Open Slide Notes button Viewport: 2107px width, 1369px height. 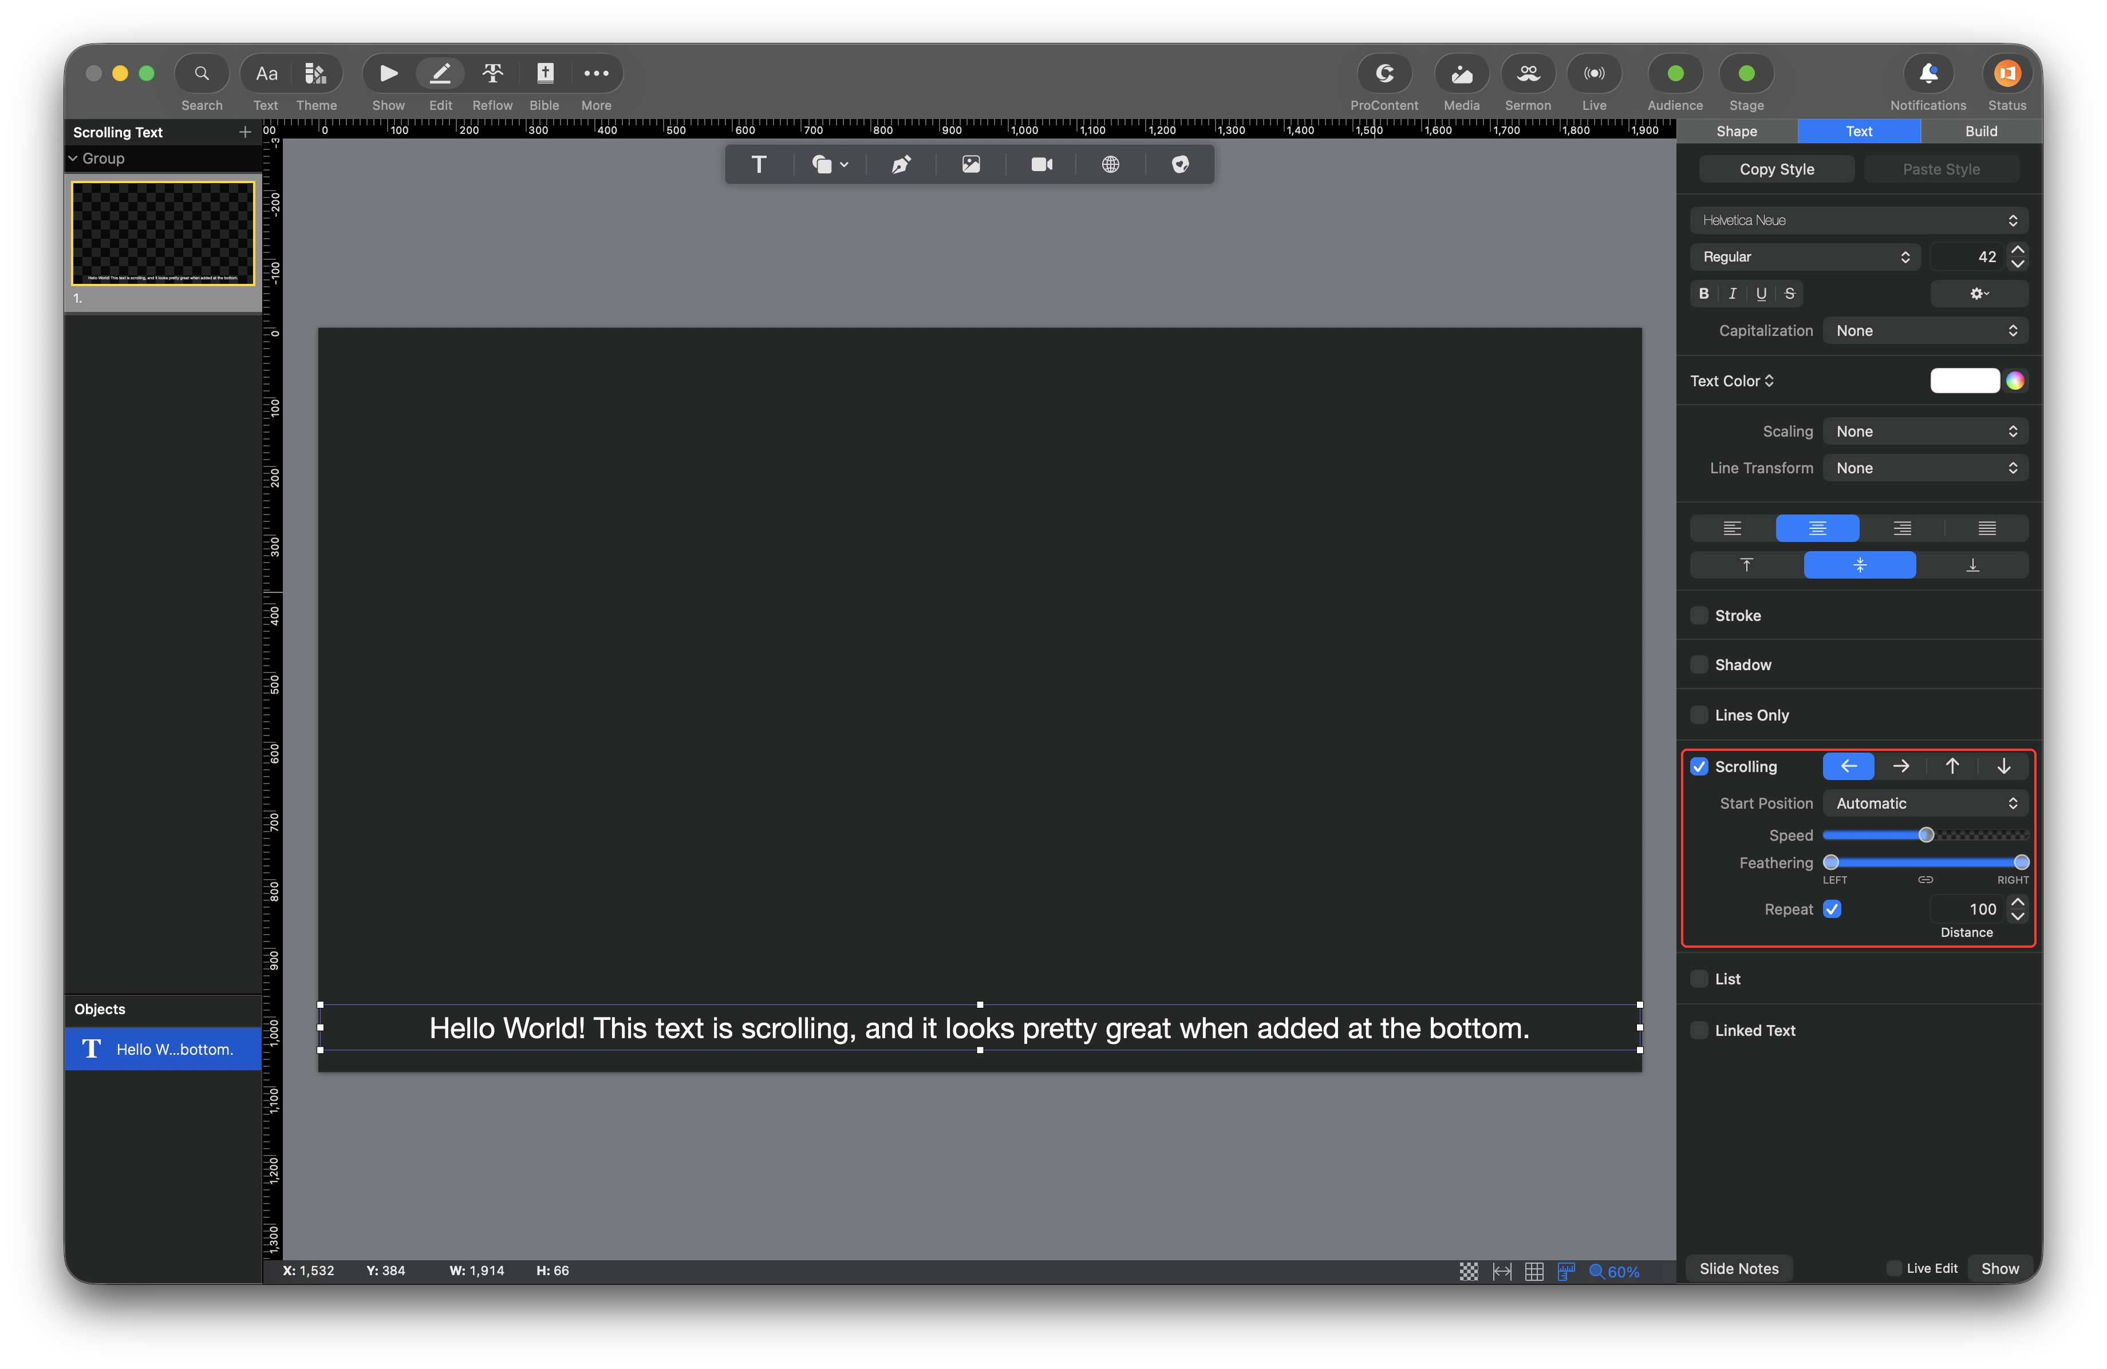tap(1739, 1269)
